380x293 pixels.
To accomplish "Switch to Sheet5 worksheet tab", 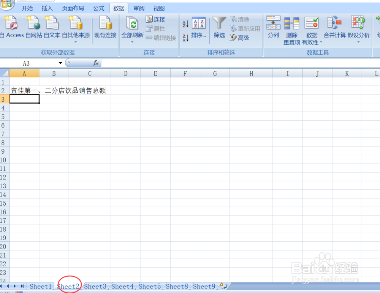I will pyautogui.click(x=149, y=286).
